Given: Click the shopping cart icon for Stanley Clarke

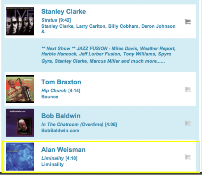Looking at the screenshot, I should pyautogui.click(x=188, y=22).
